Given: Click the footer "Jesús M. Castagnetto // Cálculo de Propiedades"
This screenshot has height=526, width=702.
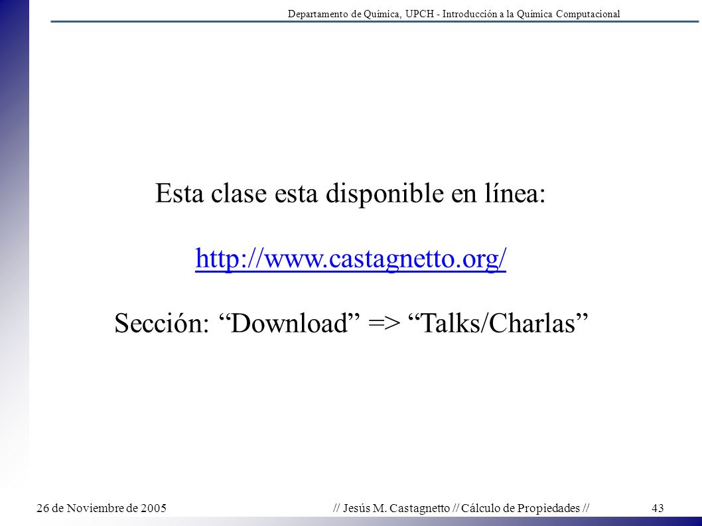Looking at the screenshot, I should (x=461, y=508).
